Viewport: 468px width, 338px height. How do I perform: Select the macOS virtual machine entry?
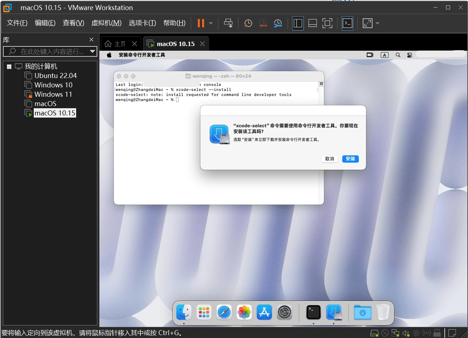(x=45, y=104)
